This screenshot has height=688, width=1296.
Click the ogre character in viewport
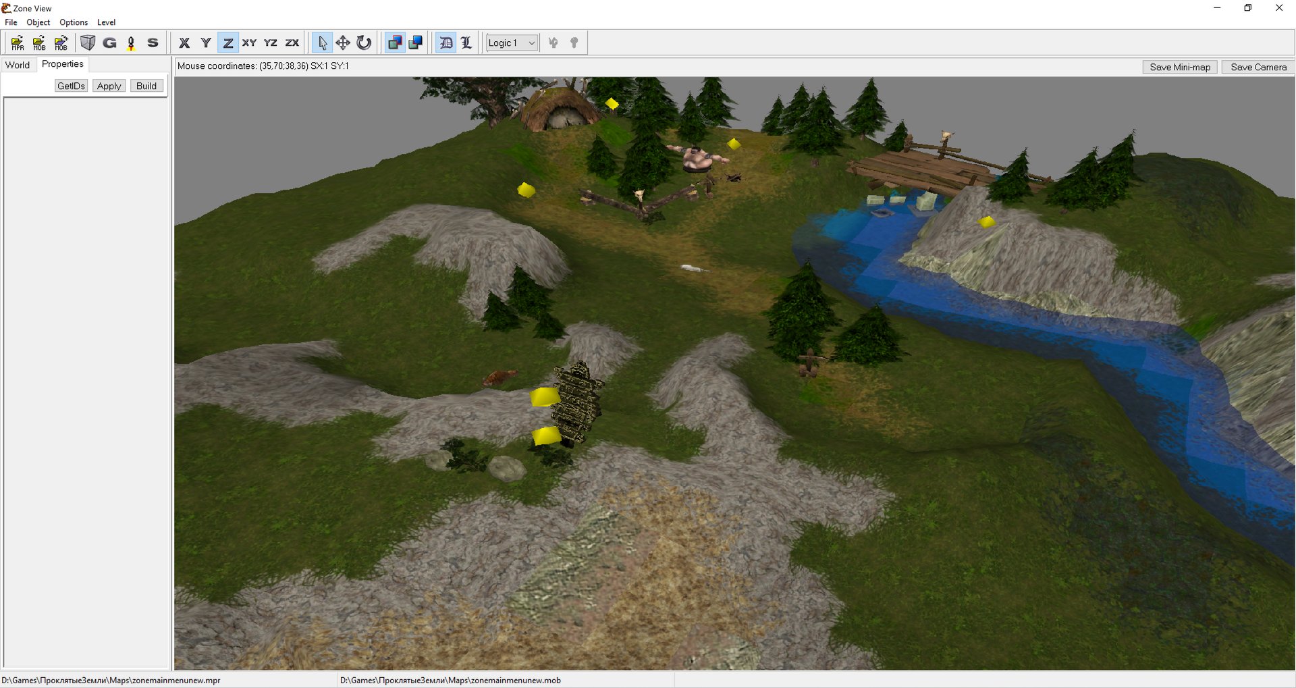tap(697, 159)
